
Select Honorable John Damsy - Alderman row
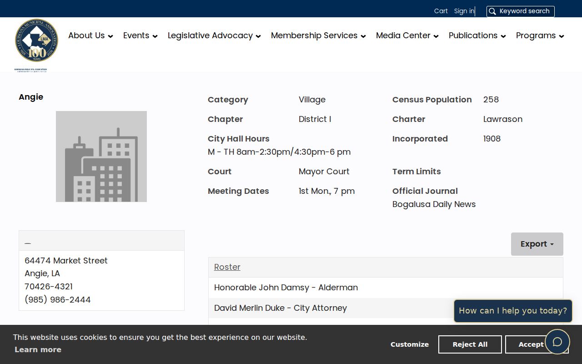pos(386,288)
